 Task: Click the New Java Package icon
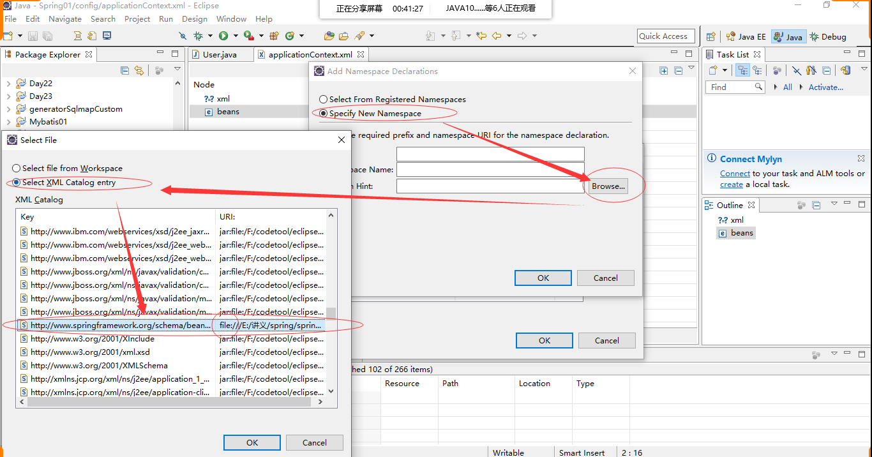[274, 36]
